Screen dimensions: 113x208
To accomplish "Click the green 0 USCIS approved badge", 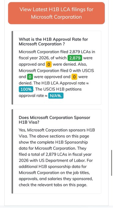I will point(30,77).
